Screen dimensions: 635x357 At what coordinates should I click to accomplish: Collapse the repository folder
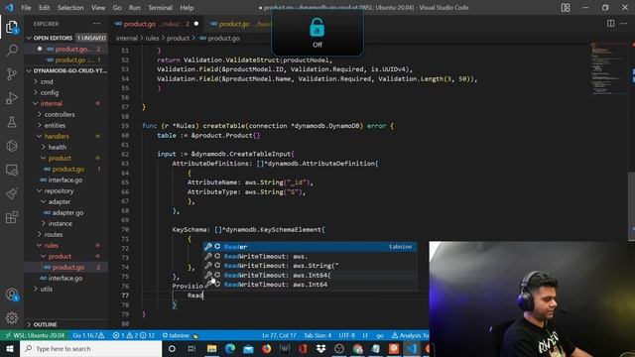[59, 190]
